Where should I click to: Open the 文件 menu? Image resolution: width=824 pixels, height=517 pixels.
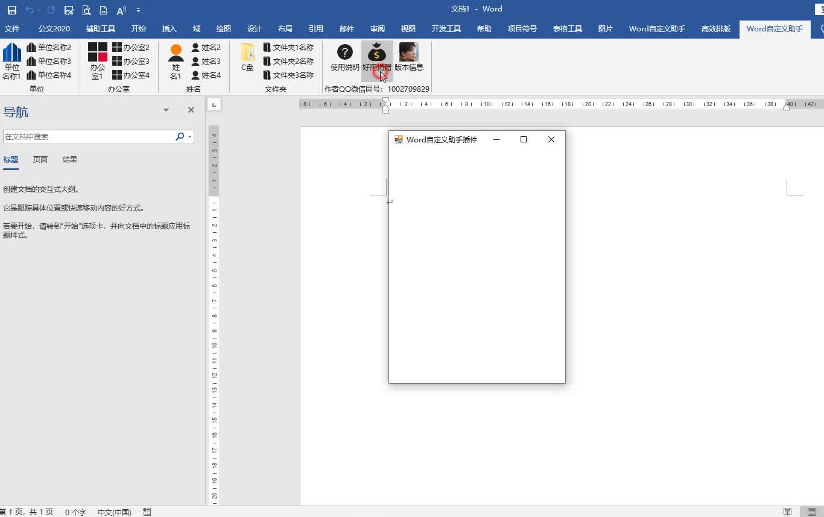pyautogui.click(x=13, y=28)
